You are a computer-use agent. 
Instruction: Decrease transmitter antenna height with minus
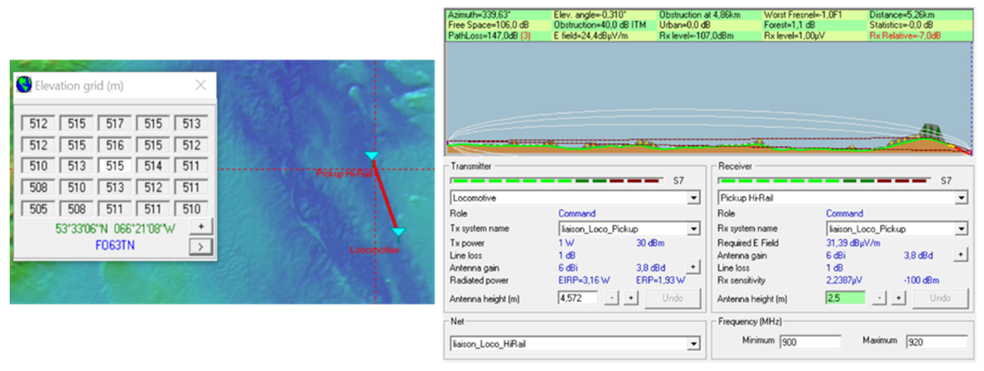coord(612,298)
